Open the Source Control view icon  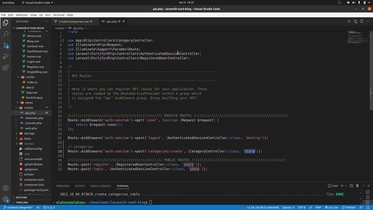tap(5, 45)
